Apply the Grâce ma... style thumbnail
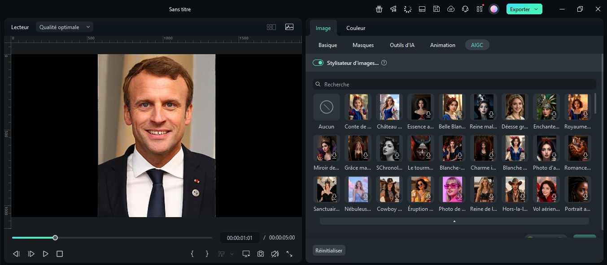607x265 pixels. pyautogui.click(x=358, y=148)
